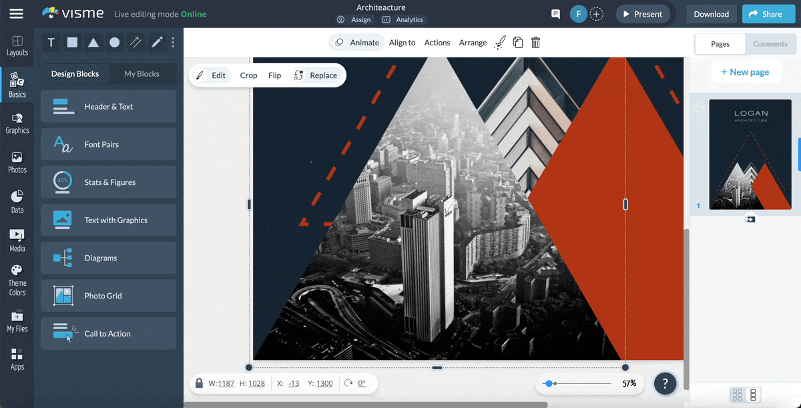Switch to the Comments tab
Image resolution: width=801 pixels, height=408 pixels.
click(770, 43)
